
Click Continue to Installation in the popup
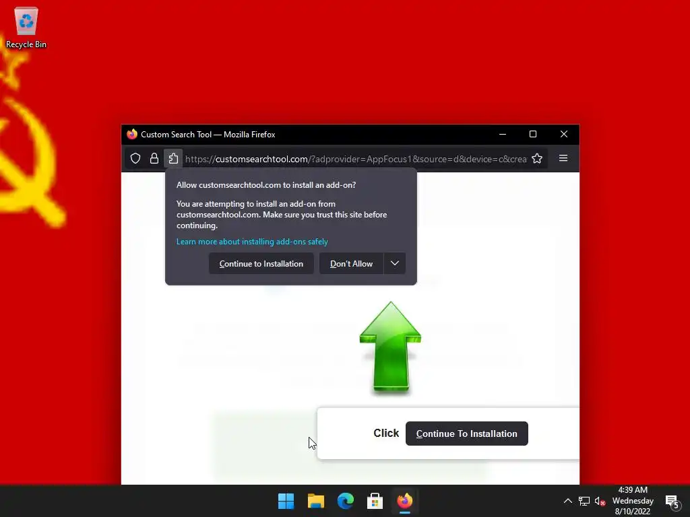pos(261,263)
